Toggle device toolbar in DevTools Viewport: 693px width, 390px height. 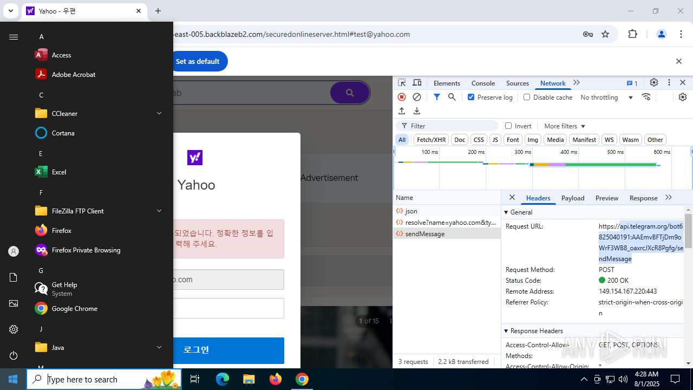417,83
